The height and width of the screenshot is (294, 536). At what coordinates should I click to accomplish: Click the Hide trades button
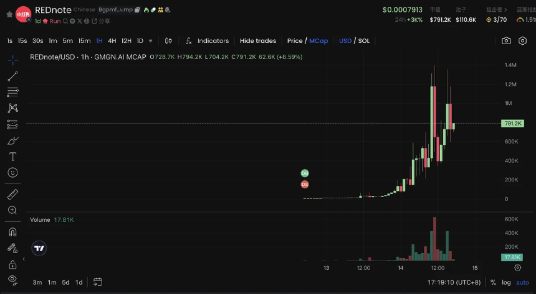tap(258, 40)
